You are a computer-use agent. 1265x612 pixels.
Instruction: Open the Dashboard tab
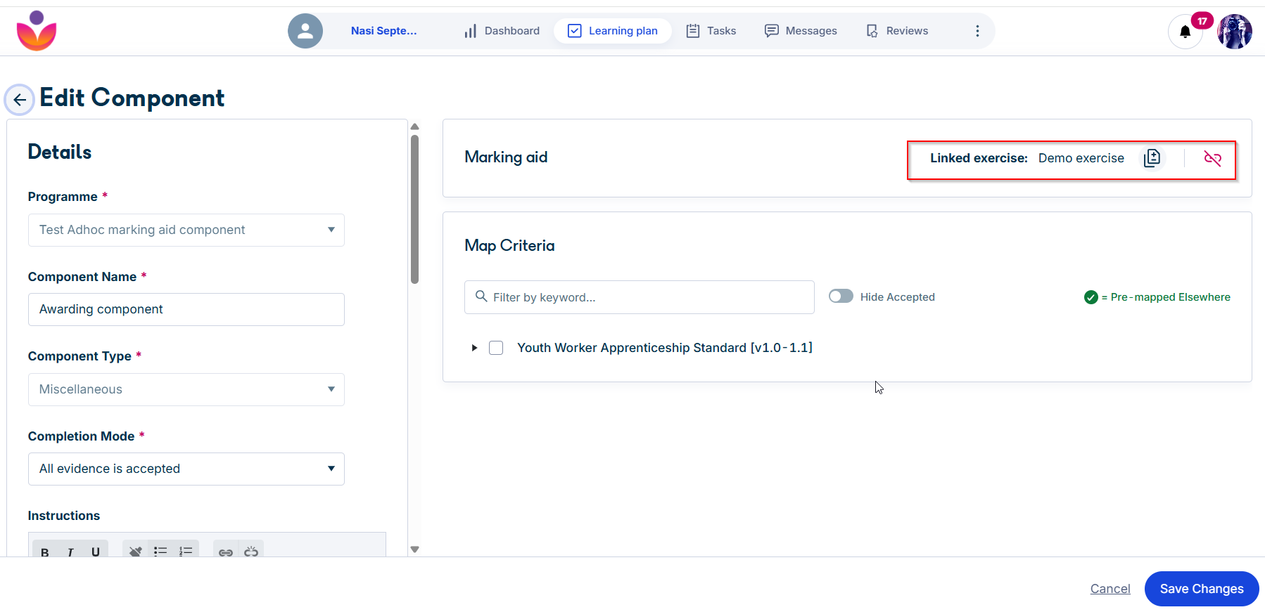pos(502,31)
